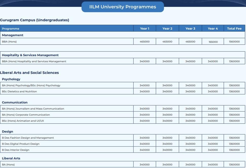Select the 1560000 total fee cell
246x168 pixels.
click(x=234, y=42)
